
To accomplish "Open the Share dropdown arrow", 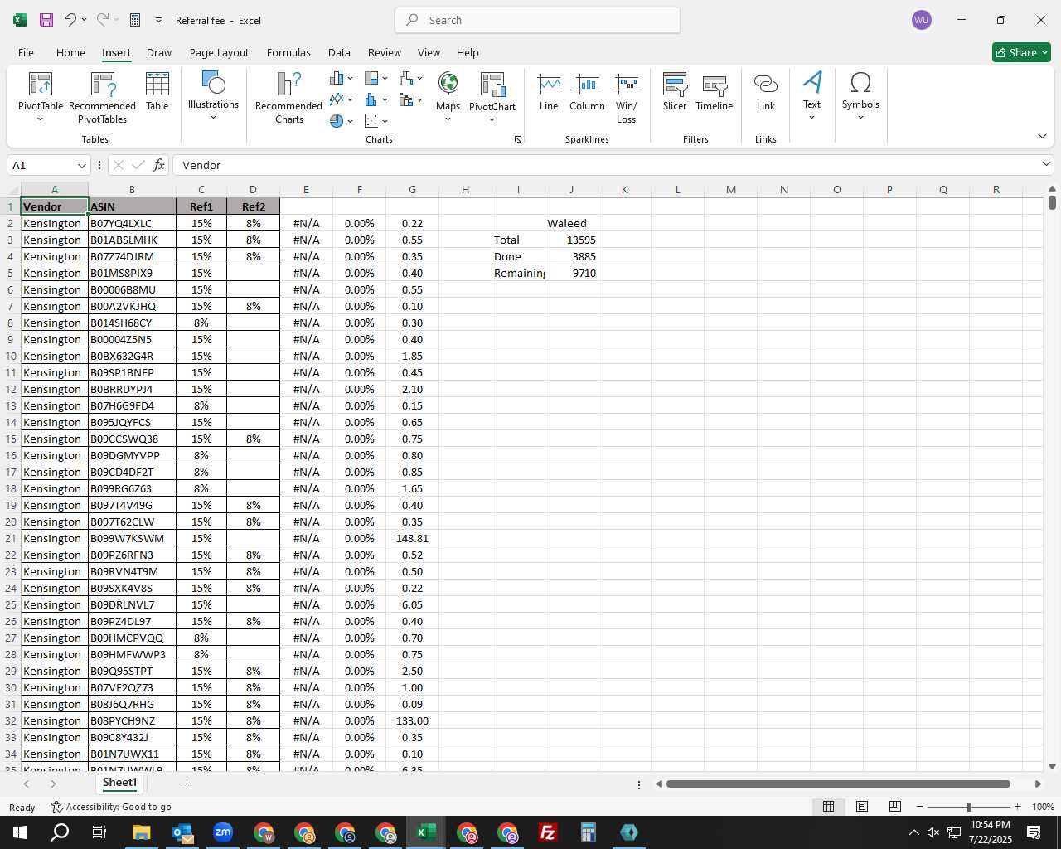I will (1044, 52).
